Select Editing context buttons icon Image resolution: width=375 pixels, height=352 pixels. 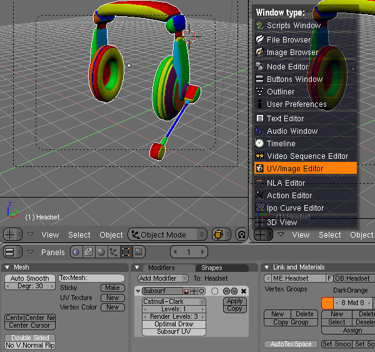(126, 252)
